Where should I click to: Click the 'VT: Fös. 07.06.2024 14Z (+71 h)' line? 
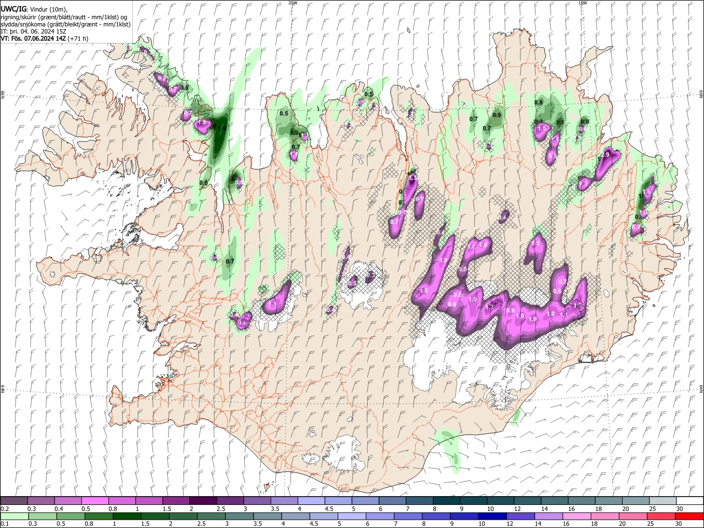click(x=45, y=38)
